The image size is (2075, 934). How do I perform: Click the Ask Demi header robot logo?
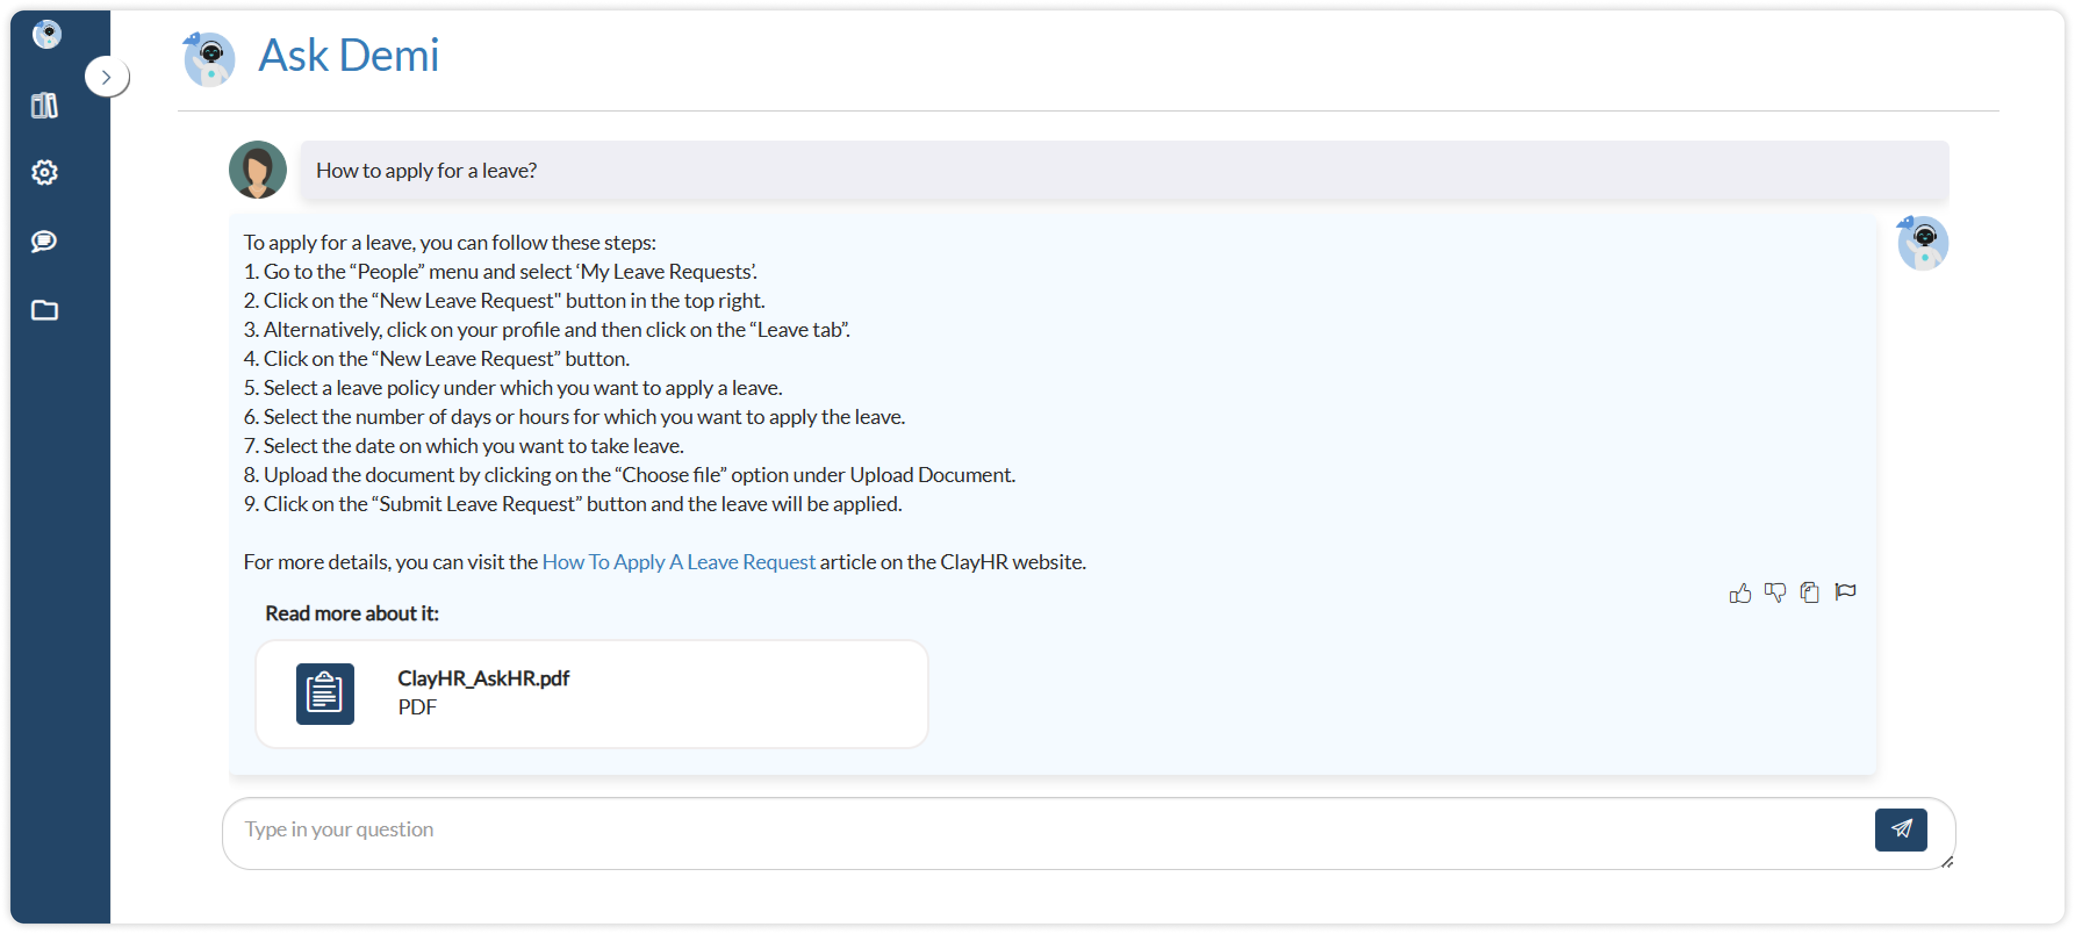point(209,59)
